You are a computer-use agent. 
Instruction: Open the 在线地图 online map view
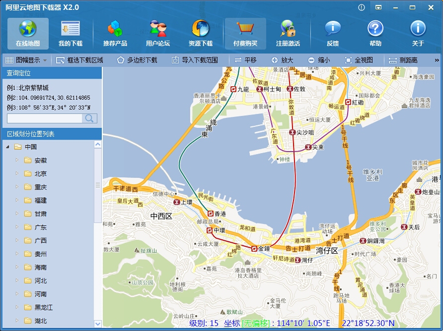coord(28,34)
